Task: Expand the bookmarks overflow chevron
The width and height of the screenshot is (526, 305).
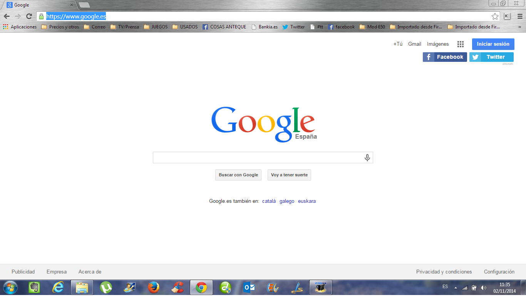Action: click(520, 27)
